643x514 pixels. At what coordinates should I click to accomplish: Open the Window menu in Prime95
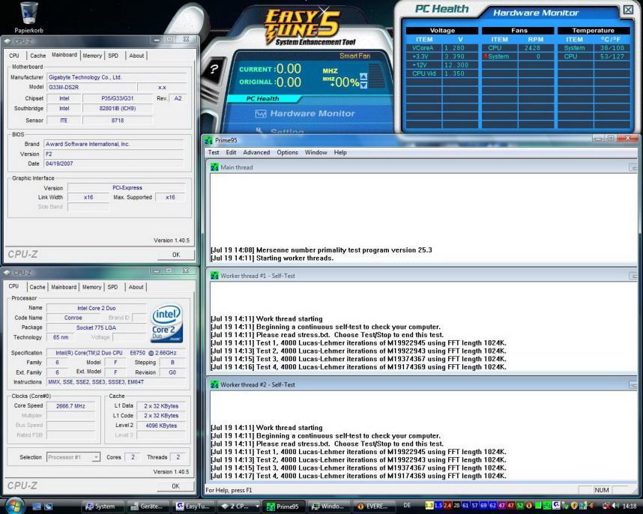pyautogui.click(x=316, y=153)
